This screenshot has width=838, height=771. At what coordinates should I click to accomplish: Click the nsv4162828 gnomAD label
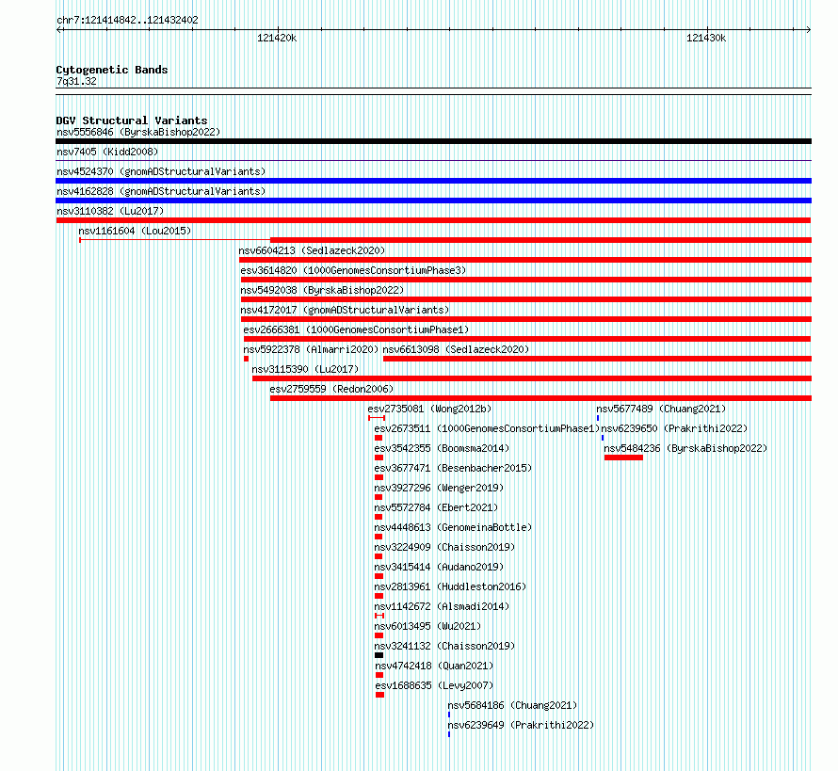161,191
